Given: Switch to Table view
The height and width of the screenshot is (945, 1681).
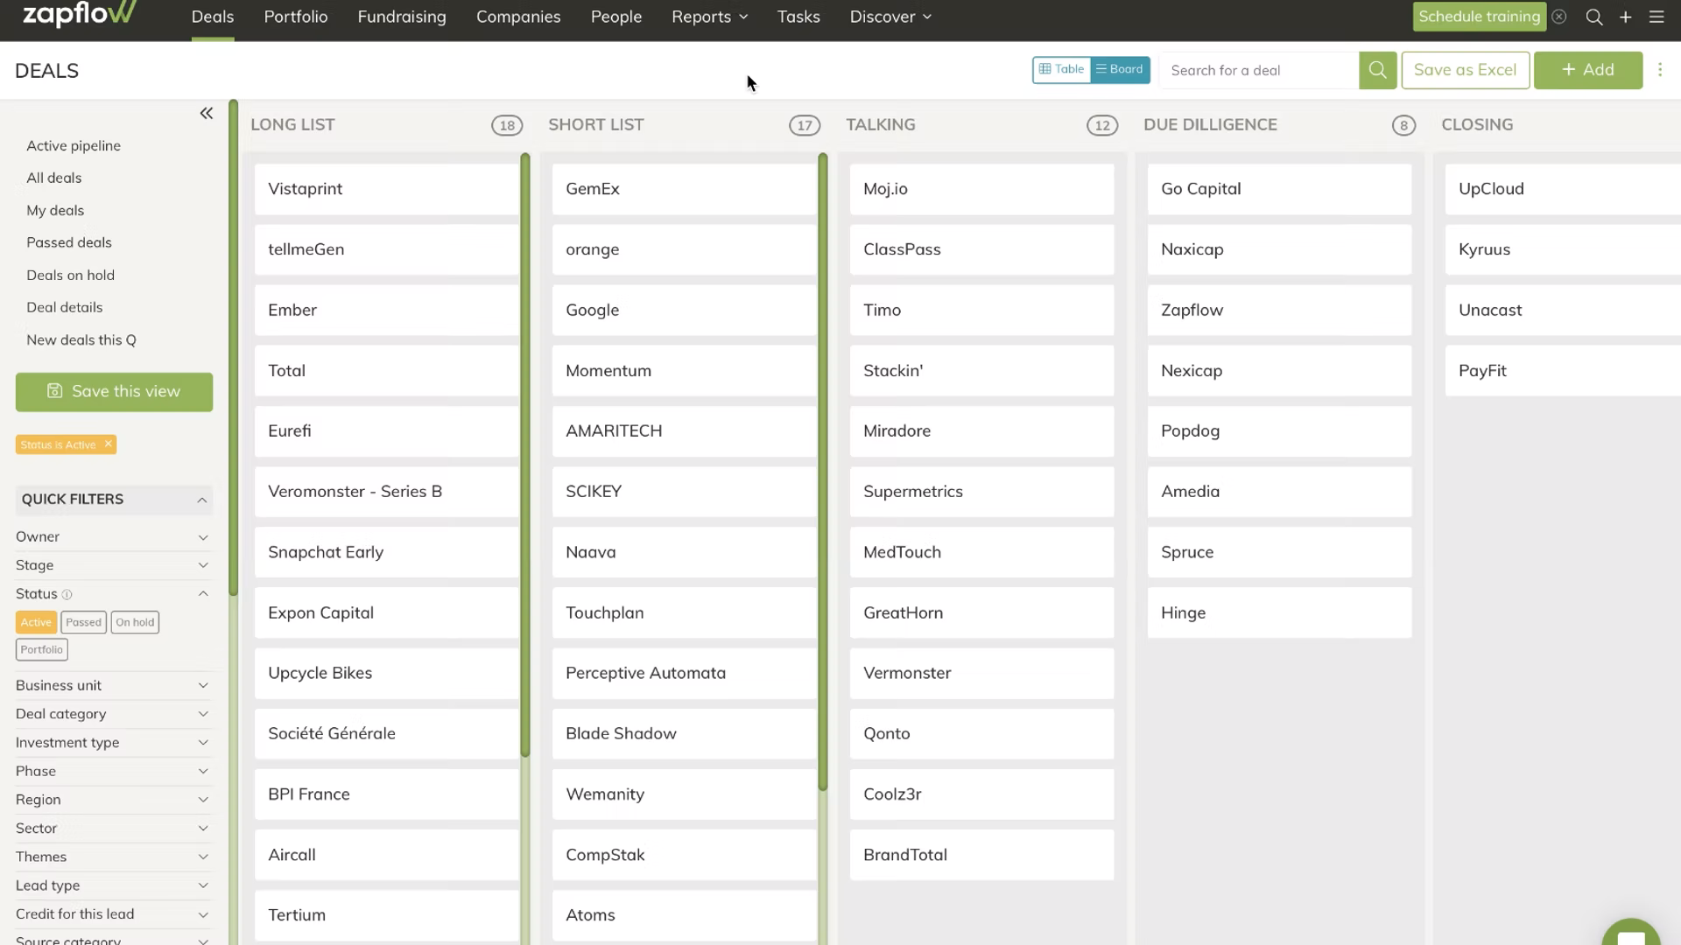Looking at the screenshot, I should (x=1061, y=70).
